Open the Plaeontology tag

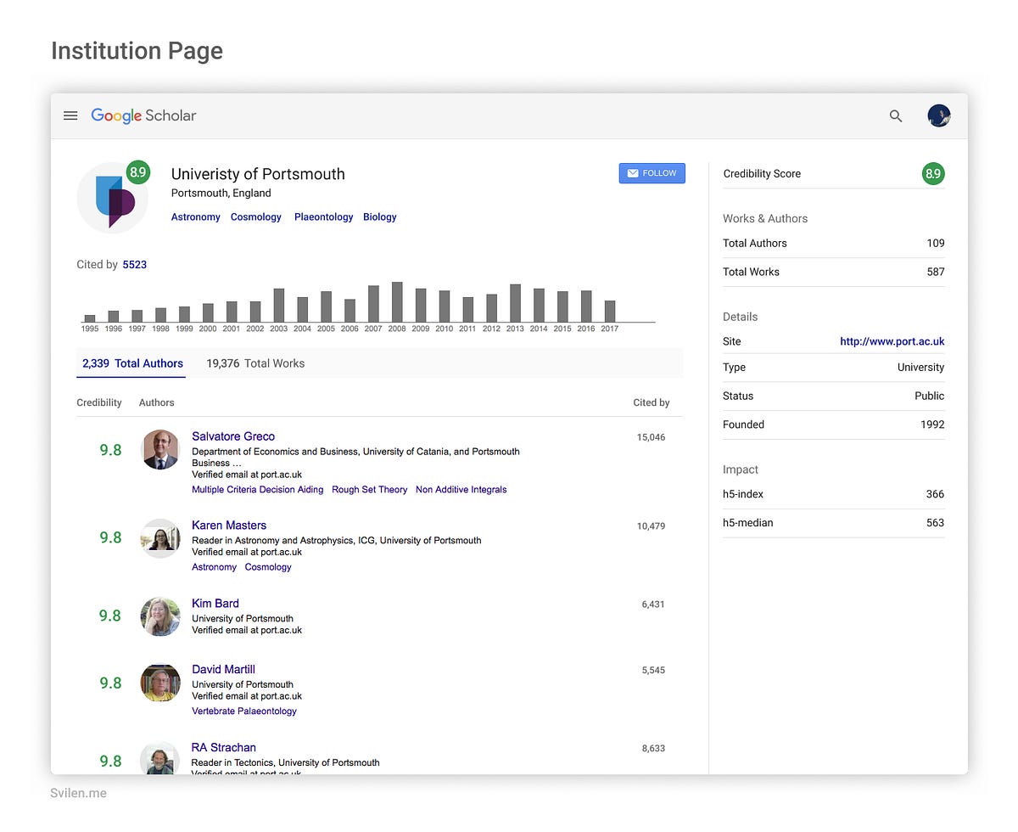tap(324, 217)
